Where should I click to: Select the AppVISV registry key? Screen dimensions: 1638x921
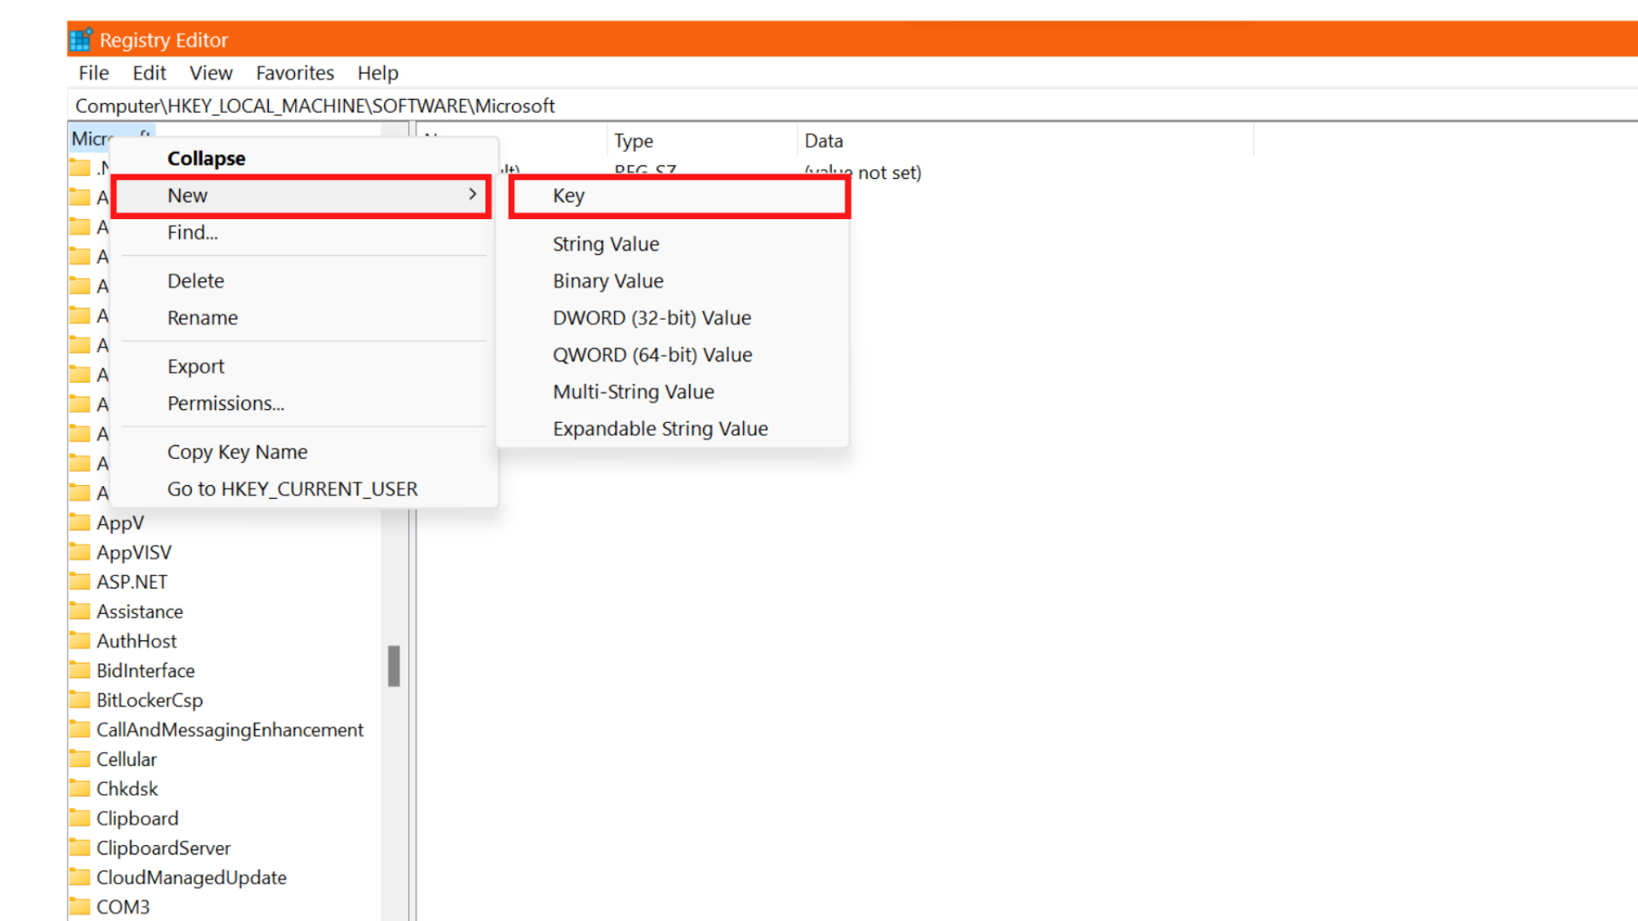pyautogui.click(x=134, y=552)
